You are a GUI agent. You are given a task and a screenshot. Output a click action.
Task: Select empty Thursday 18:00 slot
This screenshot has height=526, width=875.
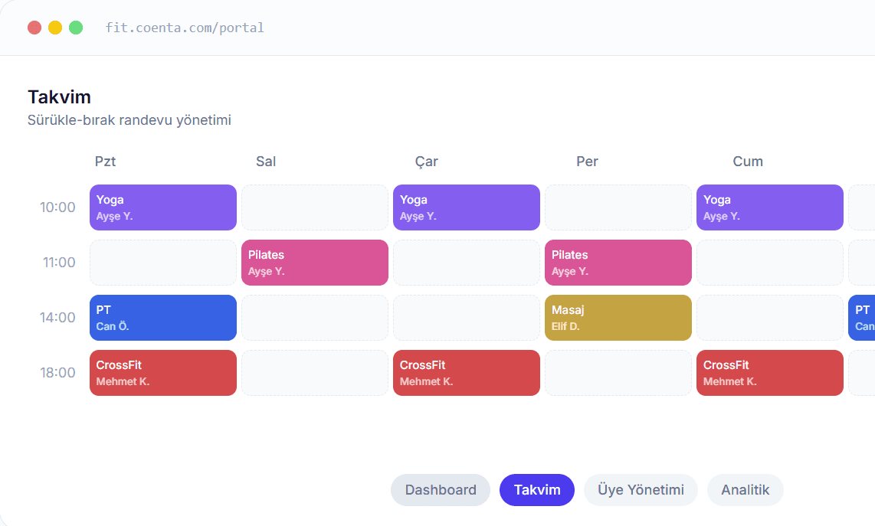618,373
